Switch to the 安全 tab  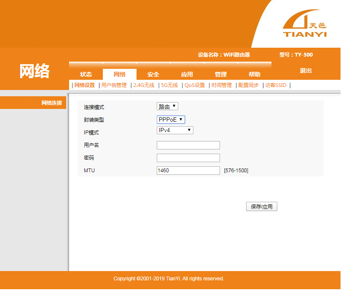(153, 74)
